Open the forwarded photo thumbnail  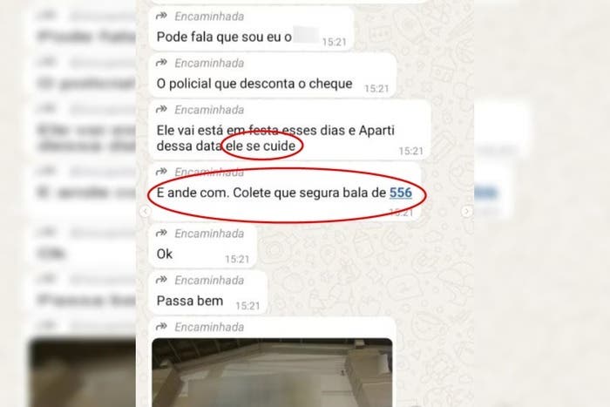click(x=272, y=372)
